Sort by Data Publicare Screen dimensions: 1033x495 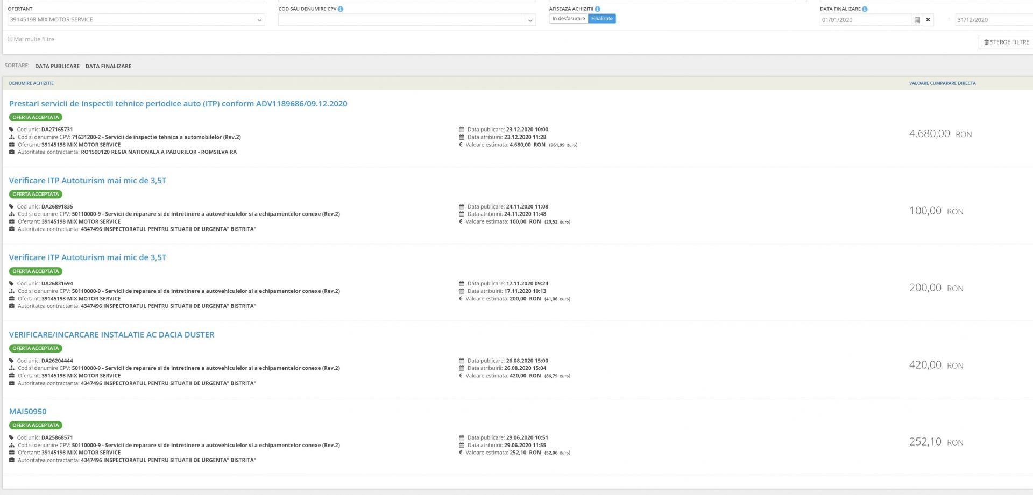57,67
